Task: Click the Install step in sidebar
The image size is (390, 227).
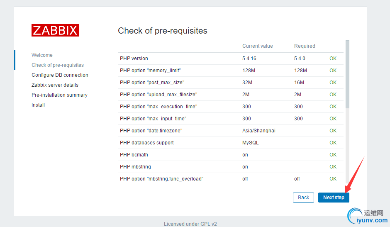Action: [x=38, y=105]
